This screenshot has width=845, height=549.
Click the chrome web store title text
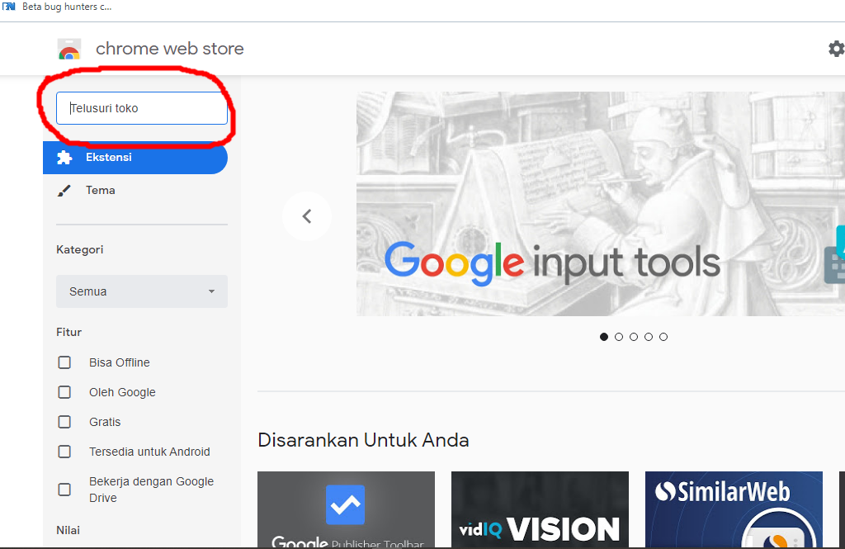[170, 49]
